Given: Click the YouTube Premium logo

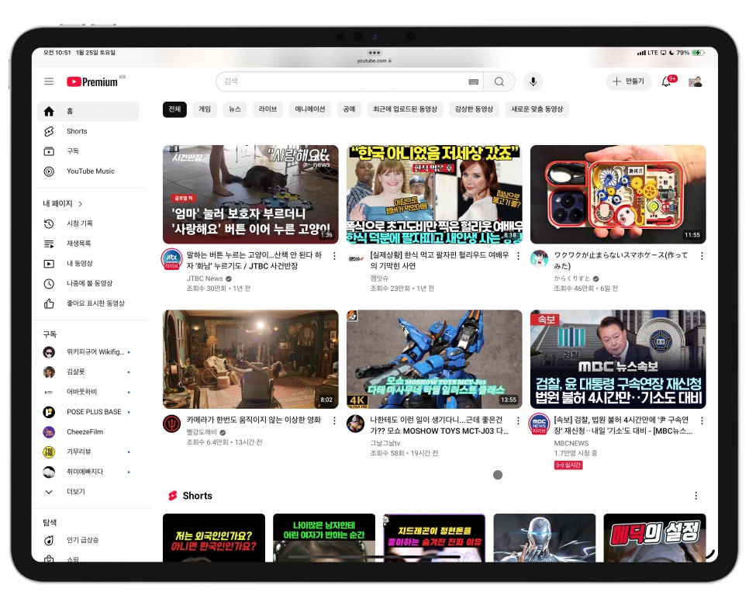Looking at the screenshot, I should [x=92, y=81].
